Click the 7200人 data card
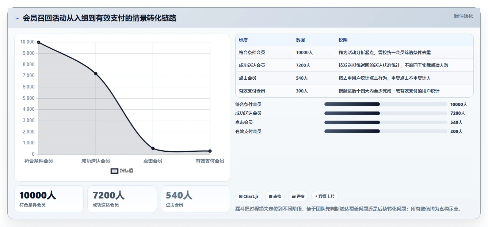 [122, 199]
